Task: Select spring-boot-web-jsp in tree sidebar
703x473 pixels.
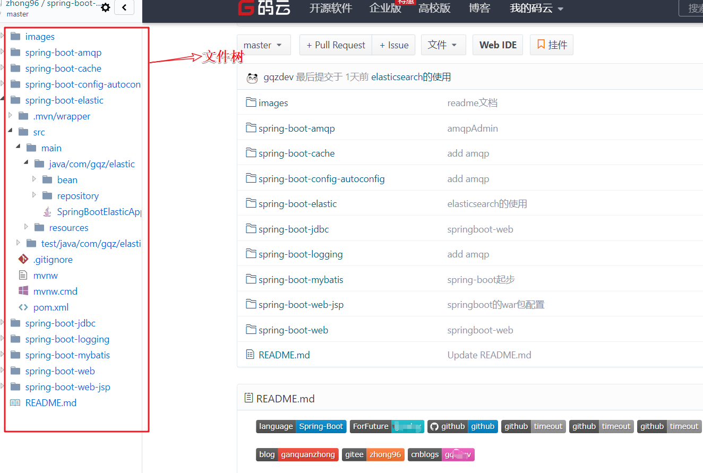Action: [67, 387]
